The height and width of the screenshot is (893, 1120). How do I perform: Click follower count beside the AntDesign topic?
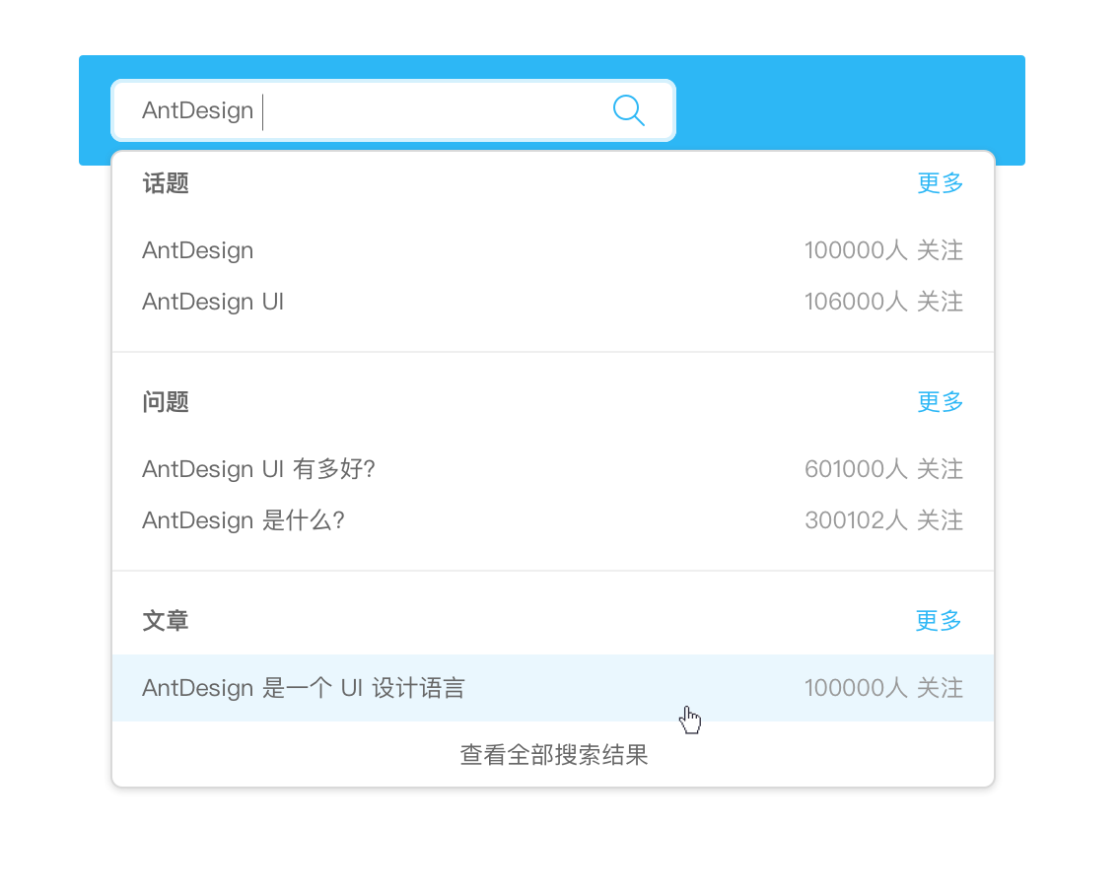(883, 250)
